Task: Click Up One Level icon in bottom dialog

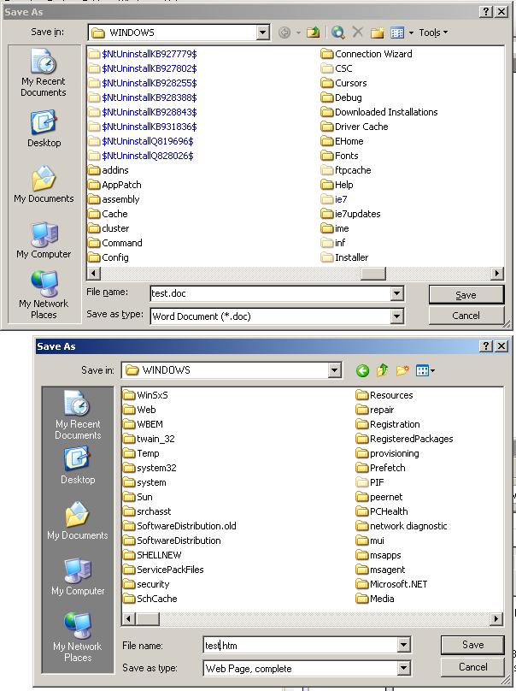Action: (x=382, y=370)
